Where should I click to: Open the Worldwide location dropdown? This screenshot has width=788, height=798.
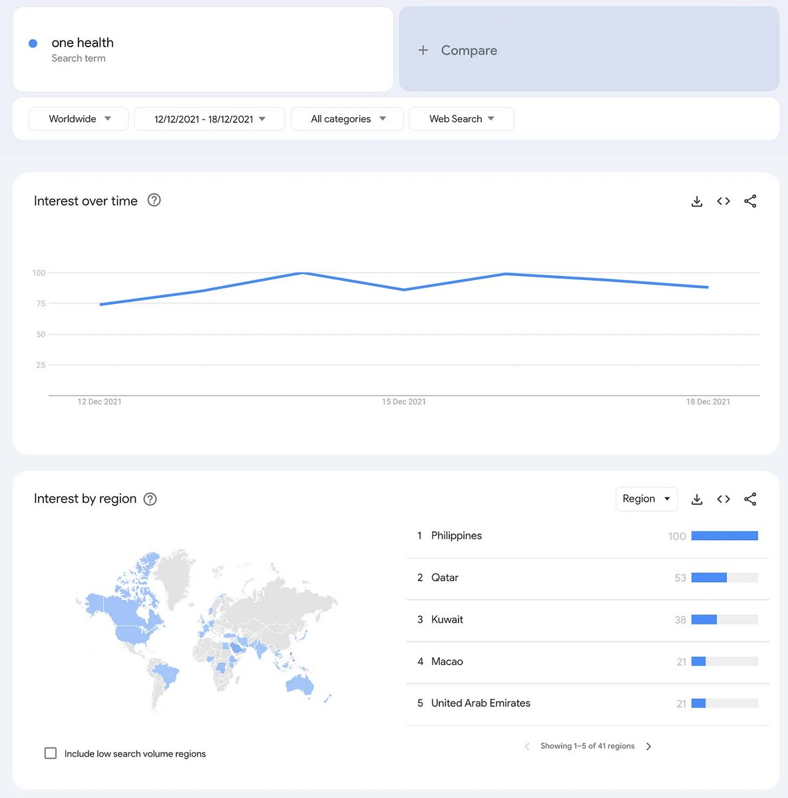pos(79,119)
